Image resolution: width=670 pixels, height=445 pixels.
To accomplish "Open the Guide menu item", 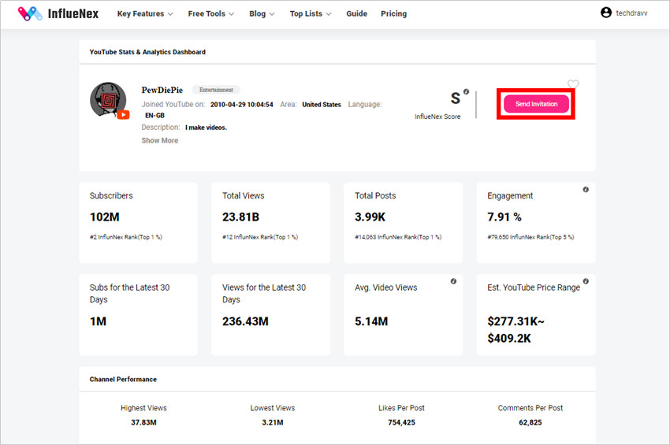I will click(357, 13).
